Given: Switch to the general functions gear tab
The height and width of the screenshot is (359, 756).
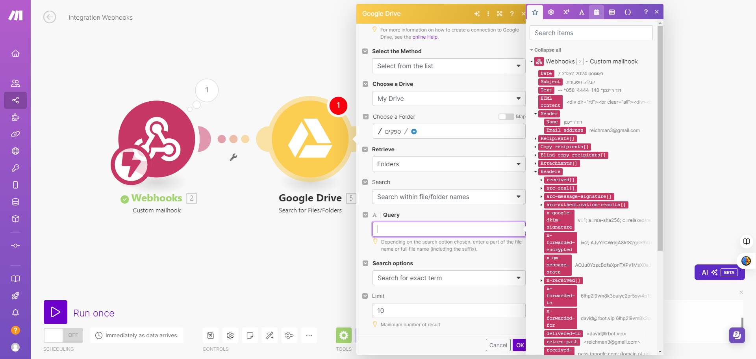Looking at the screenshot, I should [551, 12].
